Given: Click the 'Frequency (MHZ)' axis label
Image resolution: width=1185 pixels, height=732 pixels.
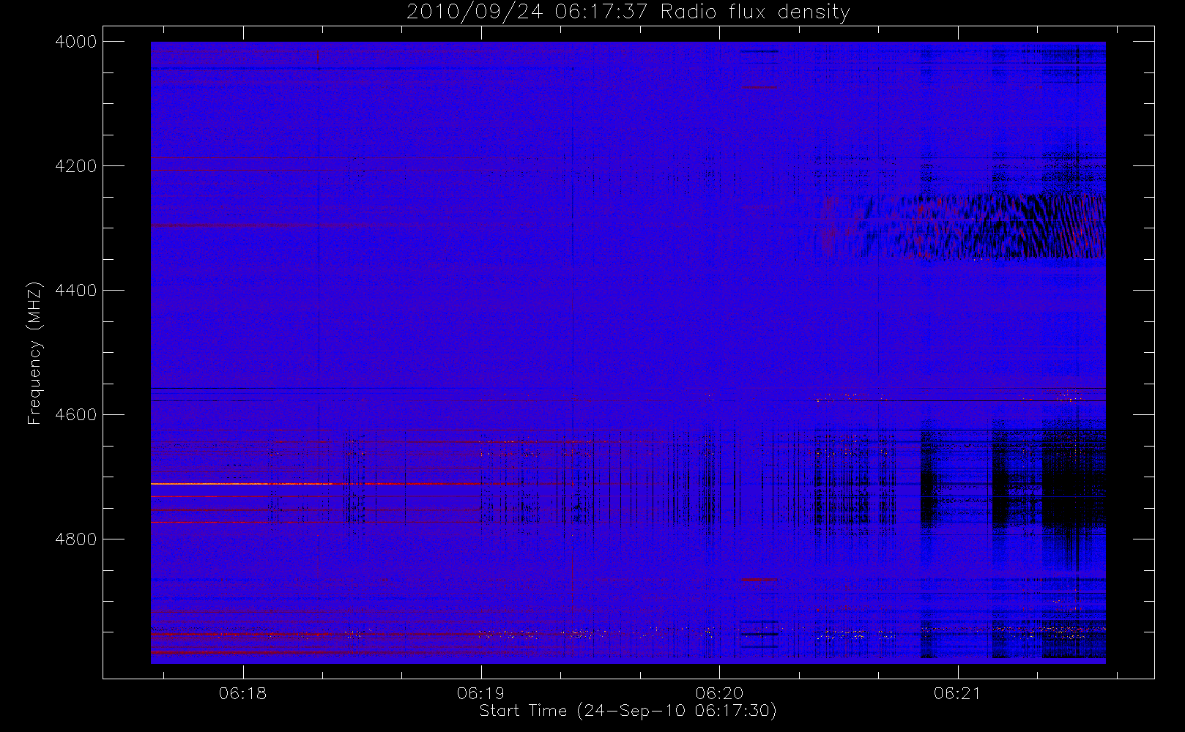Looking at the screenshot, I should [x=34, y=353].
